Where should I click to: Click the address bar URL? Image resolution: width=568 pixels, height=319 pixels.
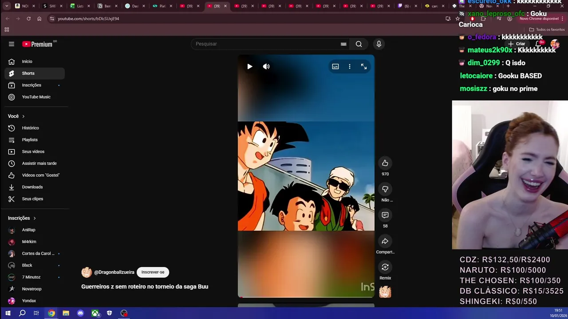(x=88, y=19)
